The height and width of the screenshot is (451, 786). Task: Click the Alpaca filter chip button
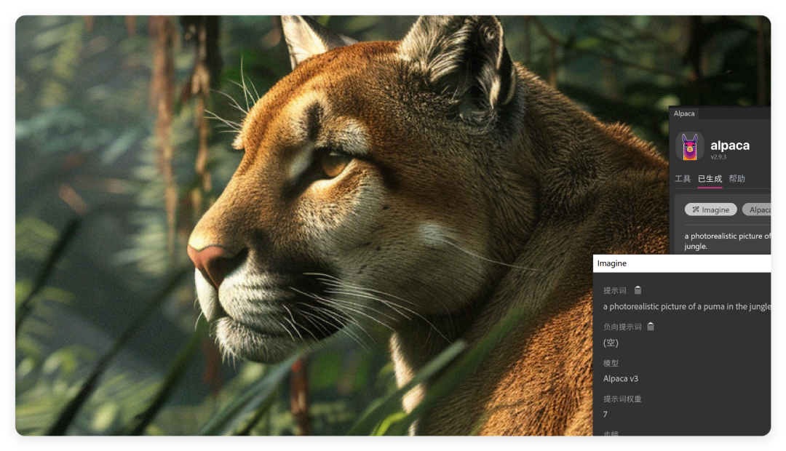click(x=763, y=209)
